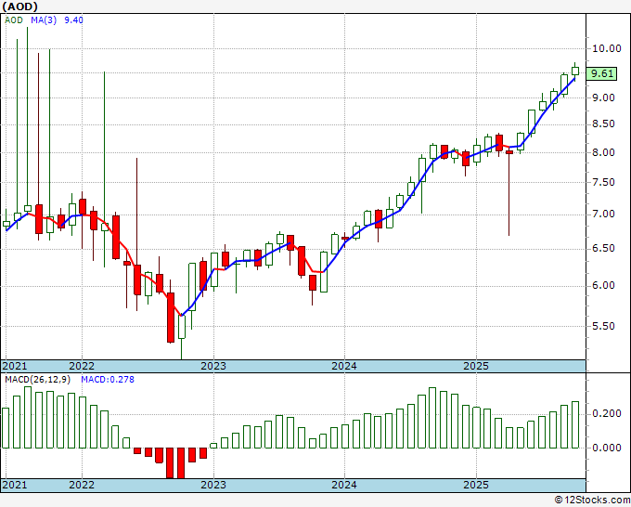This screenshot has width=631, height=507.
Task: Click the rightmost green MACD histogram bar
Action: pyautogui.click(x=575, y=425)
